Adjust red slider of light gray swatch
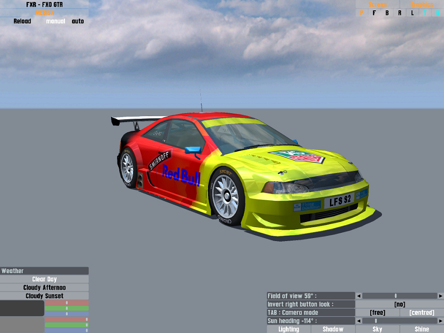 point(67,320)
